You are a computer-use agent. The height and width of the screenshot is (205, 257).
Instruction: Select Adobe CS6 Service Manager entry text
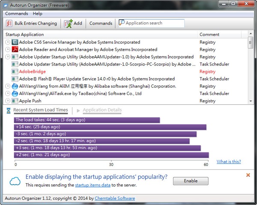[80, 42]
